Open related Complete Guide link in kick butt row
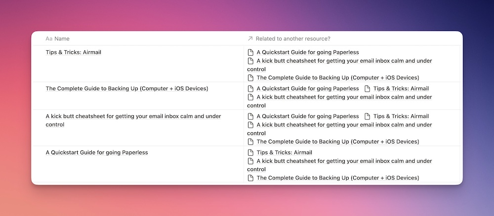 (338, 142)
